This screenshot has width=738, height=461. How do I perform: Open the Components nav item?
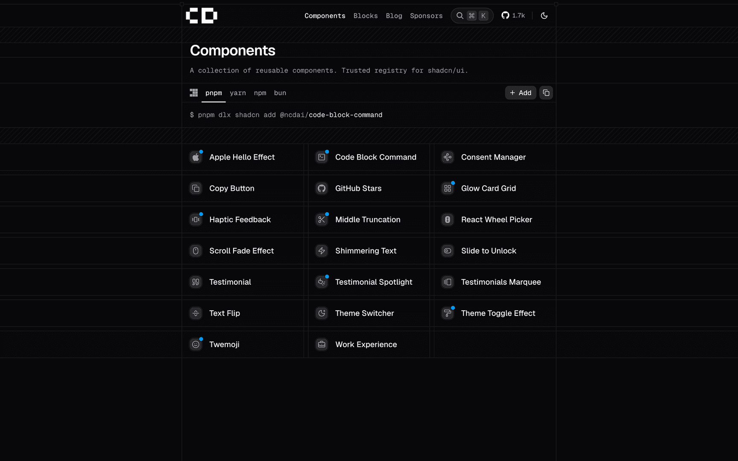(x=325, y=16)
